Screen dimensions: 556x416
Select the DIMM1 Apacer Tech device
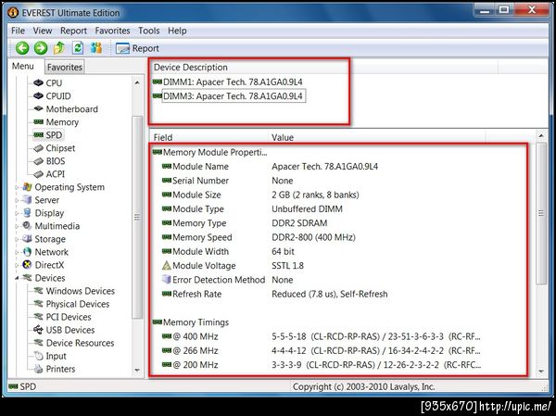(x=228, y=82)
